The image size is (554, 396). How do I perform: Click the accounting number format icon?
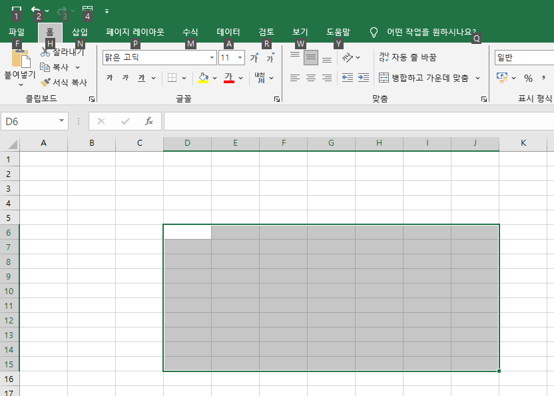coord(501,78)
